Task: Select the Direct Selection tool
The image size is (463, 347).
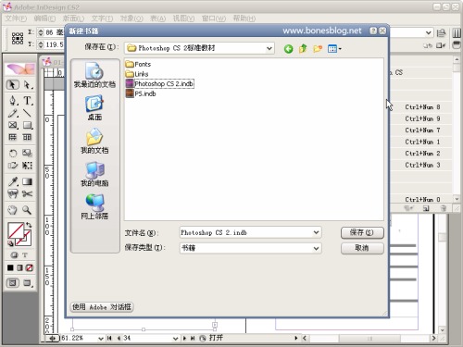Action: 28,84
